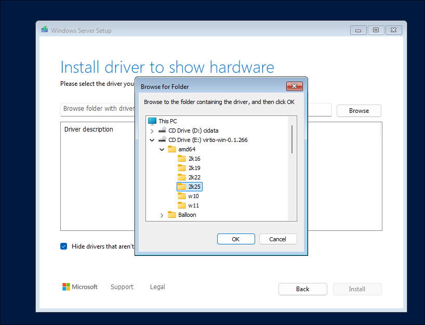The image size is (425, 325).
Task: Click the w11 folder icon
Action: click(x=182, y=205)
